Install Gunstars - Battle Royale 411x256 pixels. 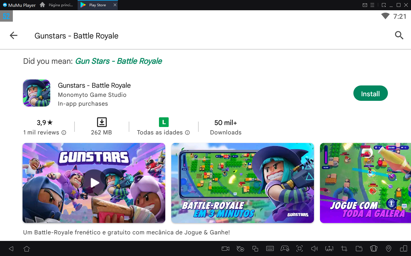point(370,93)
